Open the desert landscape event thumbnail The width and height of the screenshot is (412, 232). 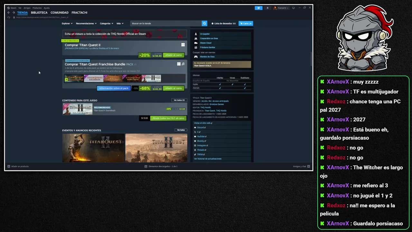[156, 148]
